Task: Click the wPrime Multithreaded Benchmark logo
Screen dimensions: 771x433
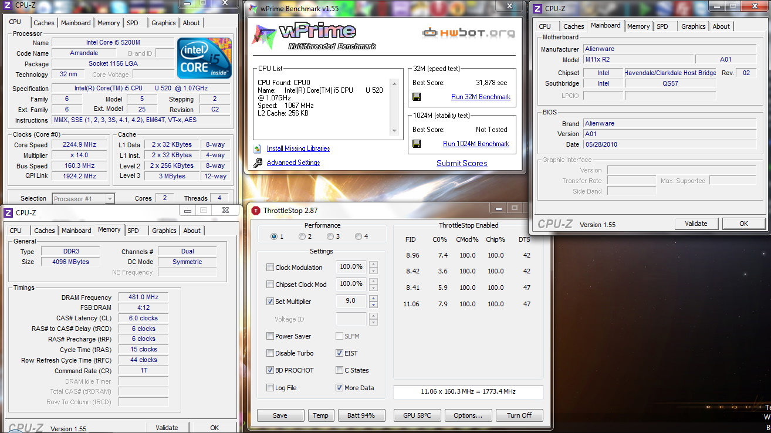Action: (315, 36)
